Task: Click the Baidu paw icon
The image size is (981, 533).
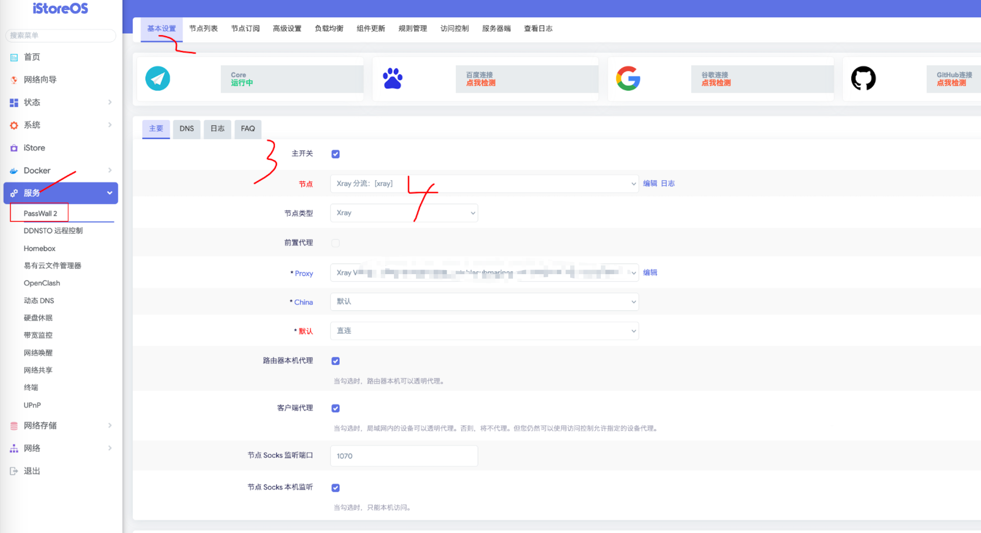Action: point(392,79)
